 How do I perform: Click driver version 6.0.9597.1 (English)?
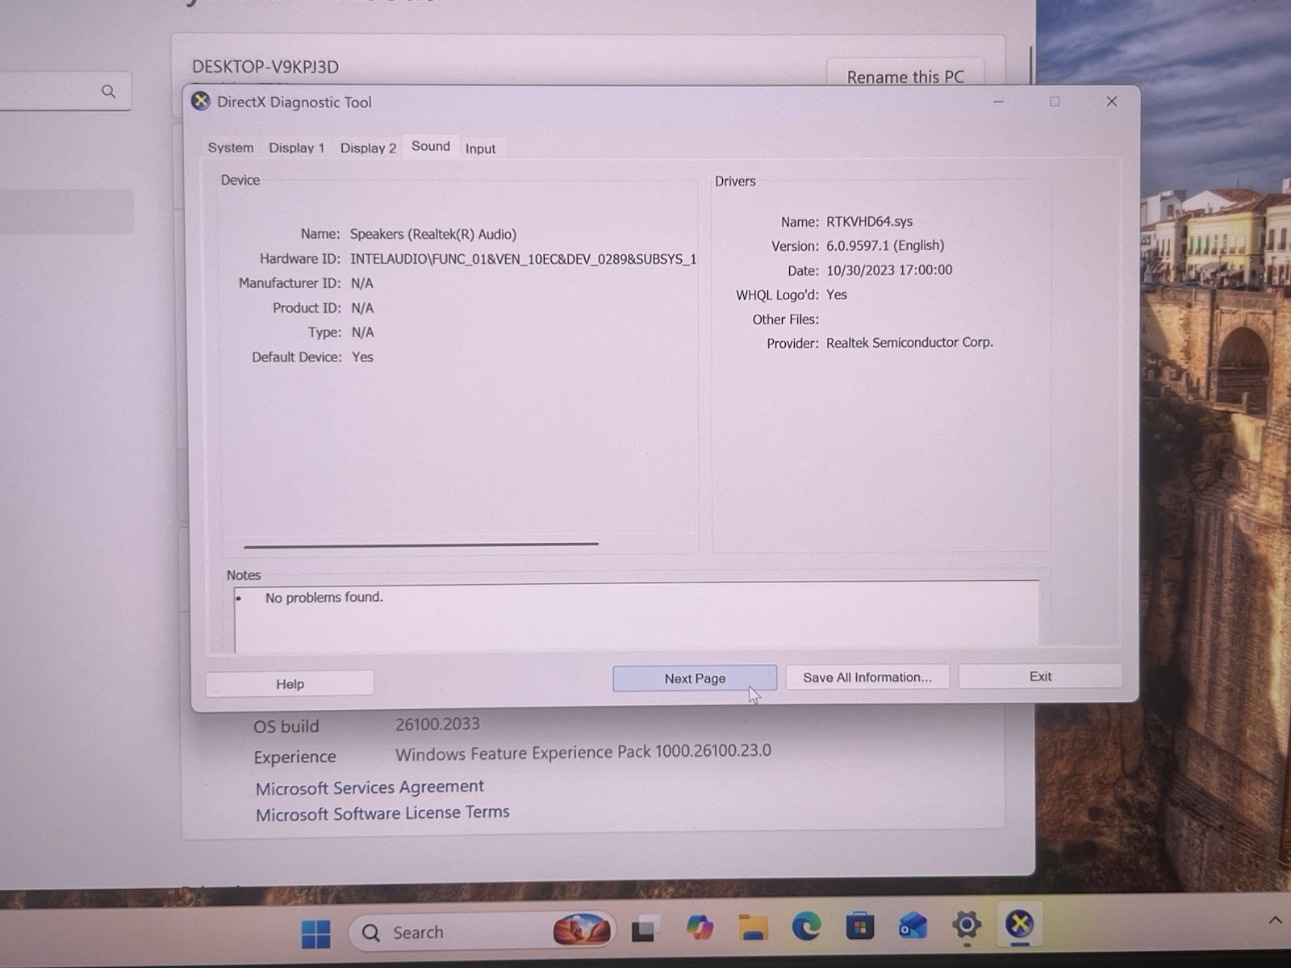click(885, 245)
